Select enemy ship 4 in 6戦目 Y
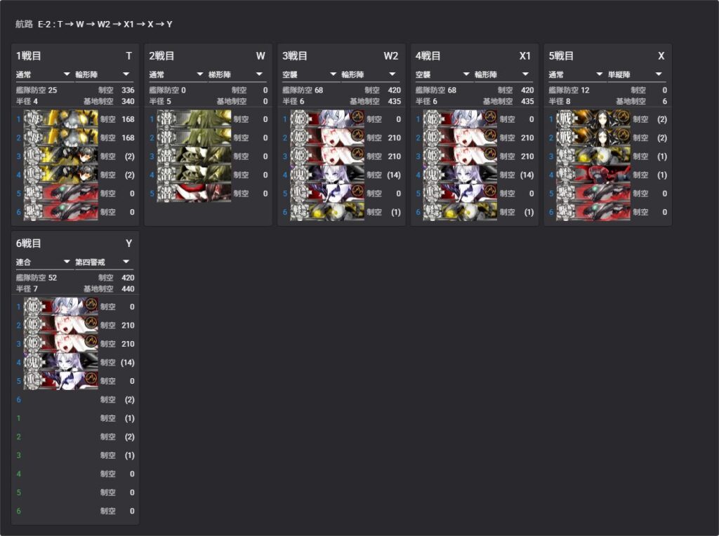719x536 pixels. (x=60, y=363)
